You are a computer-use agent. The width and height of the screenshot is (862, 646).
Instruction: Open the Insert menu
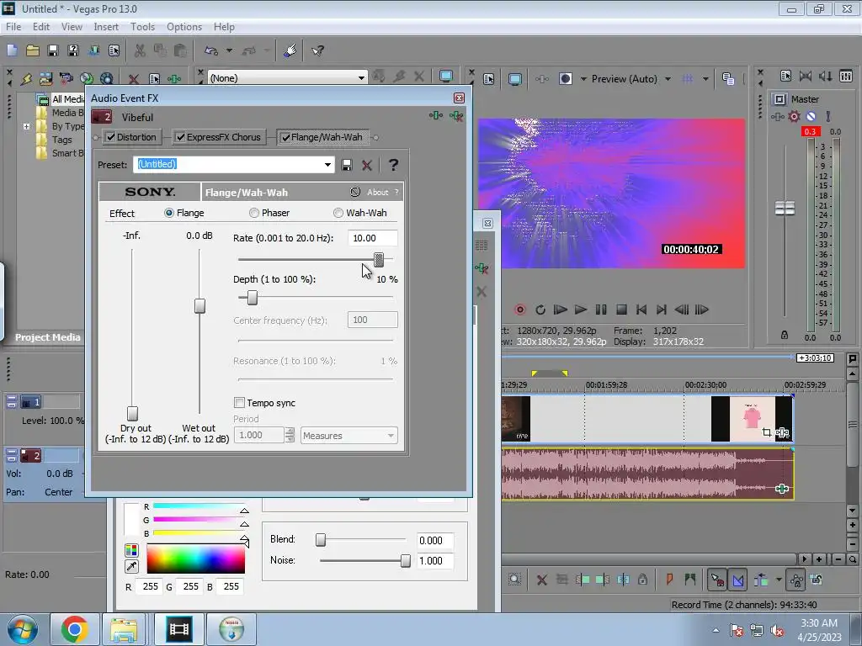(105, 26)
